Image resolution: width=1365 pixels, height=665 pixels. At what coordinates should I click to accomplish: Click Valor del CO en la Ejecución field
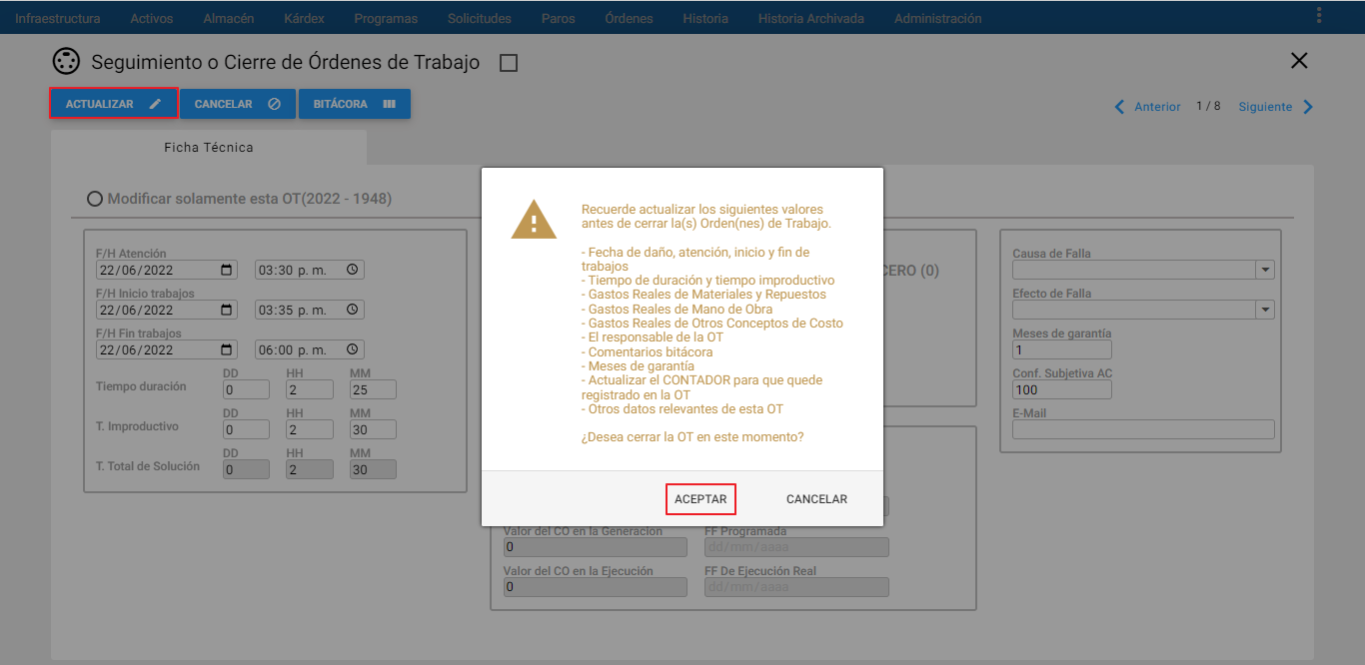[596, 587]
